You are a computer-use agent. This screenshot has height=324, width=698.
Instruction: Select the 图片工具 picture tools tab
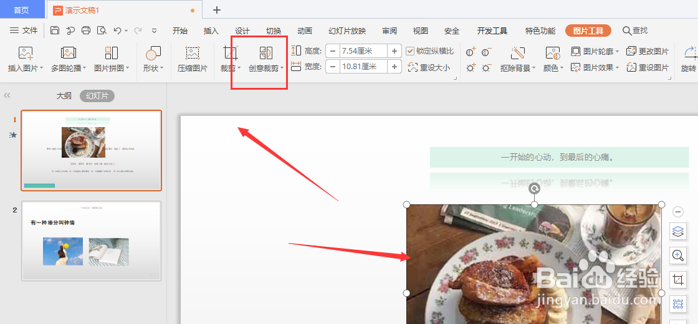click(588, 31)
